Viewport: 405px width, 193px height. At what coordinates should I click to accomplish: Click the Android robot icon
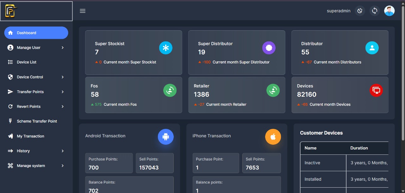click(x=166, y=137)
